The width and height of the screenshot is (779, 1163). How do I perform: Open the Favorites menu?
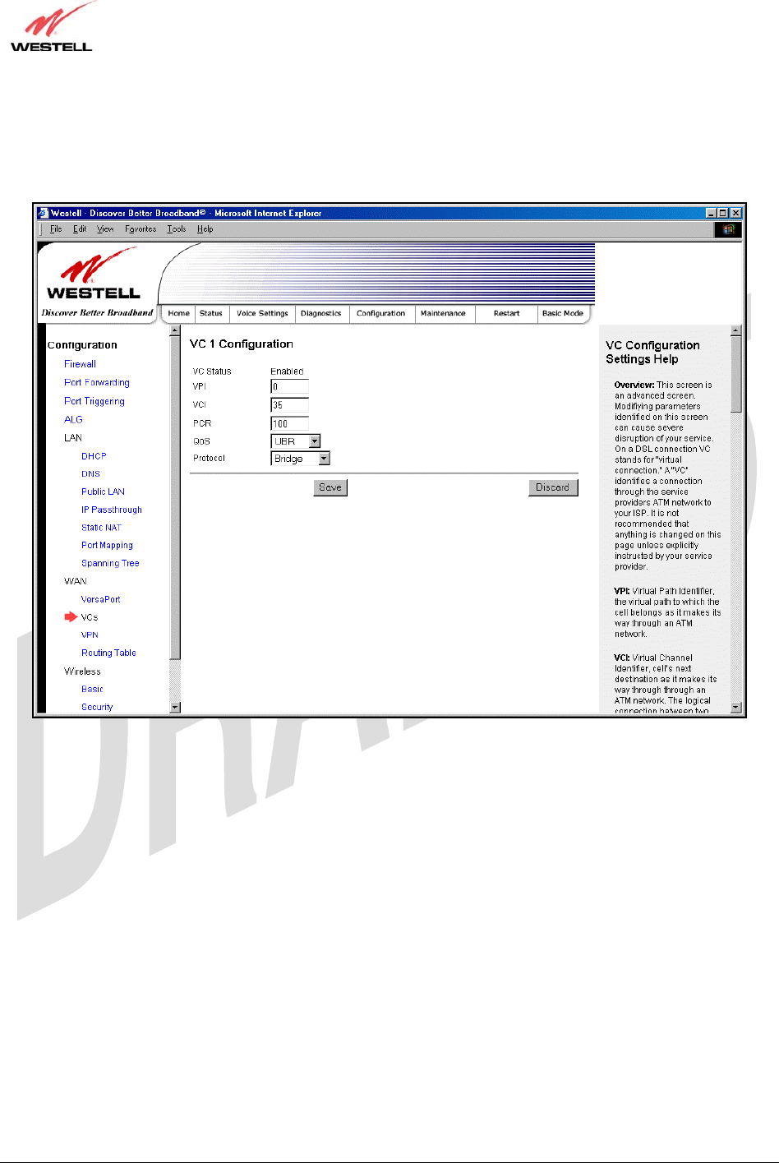click(x=141, y=229)
